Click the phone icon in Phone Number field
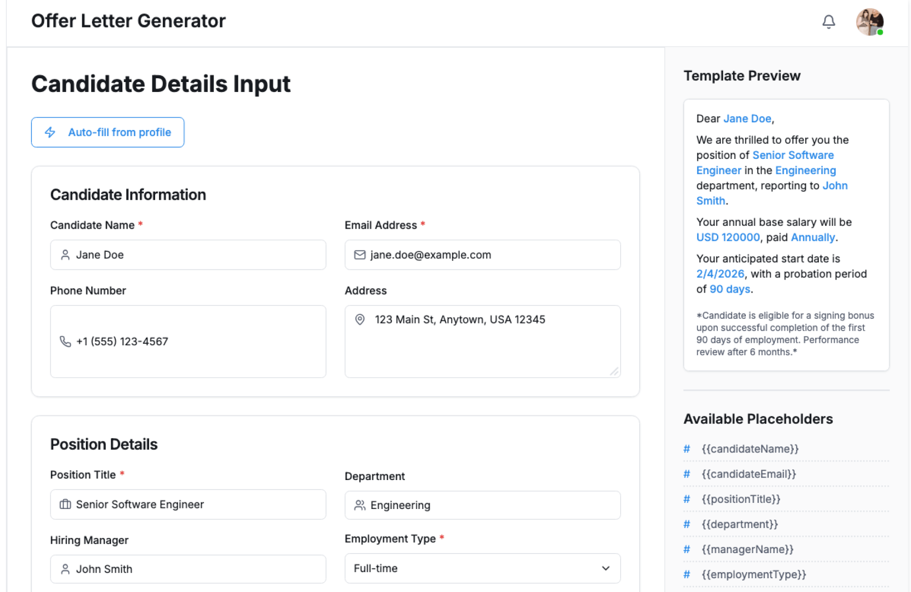This screenshot has height=592, width=911. click(x=65, y=342)
